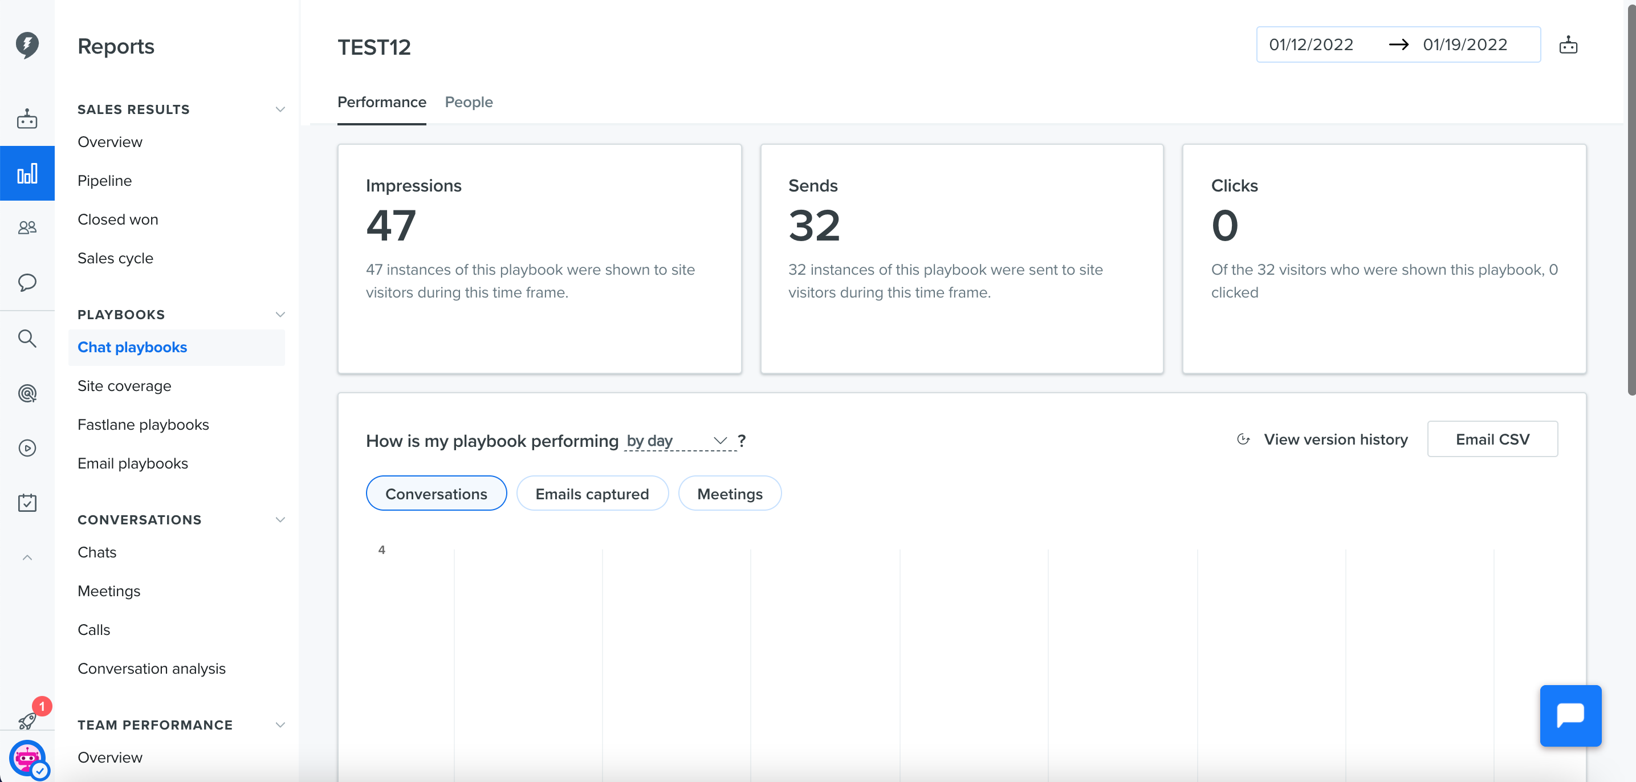The height and width of the screenshot is (782, 1636).
Task: Collapse the Sales Results section
Action: point(280,109)
